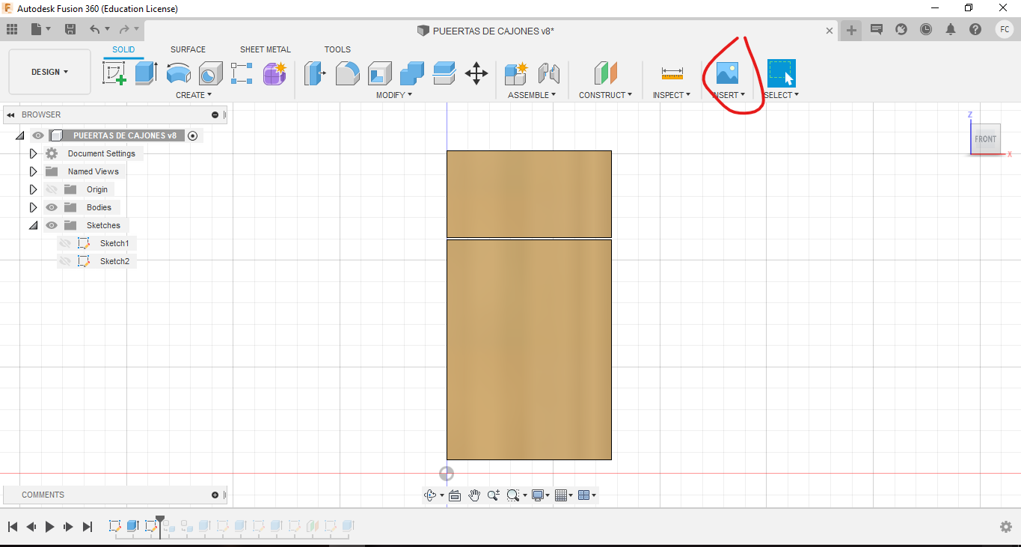Viewport: 1021px width, 547px height.
Task: Activate the root component radio button
Action: click(193, 135)
